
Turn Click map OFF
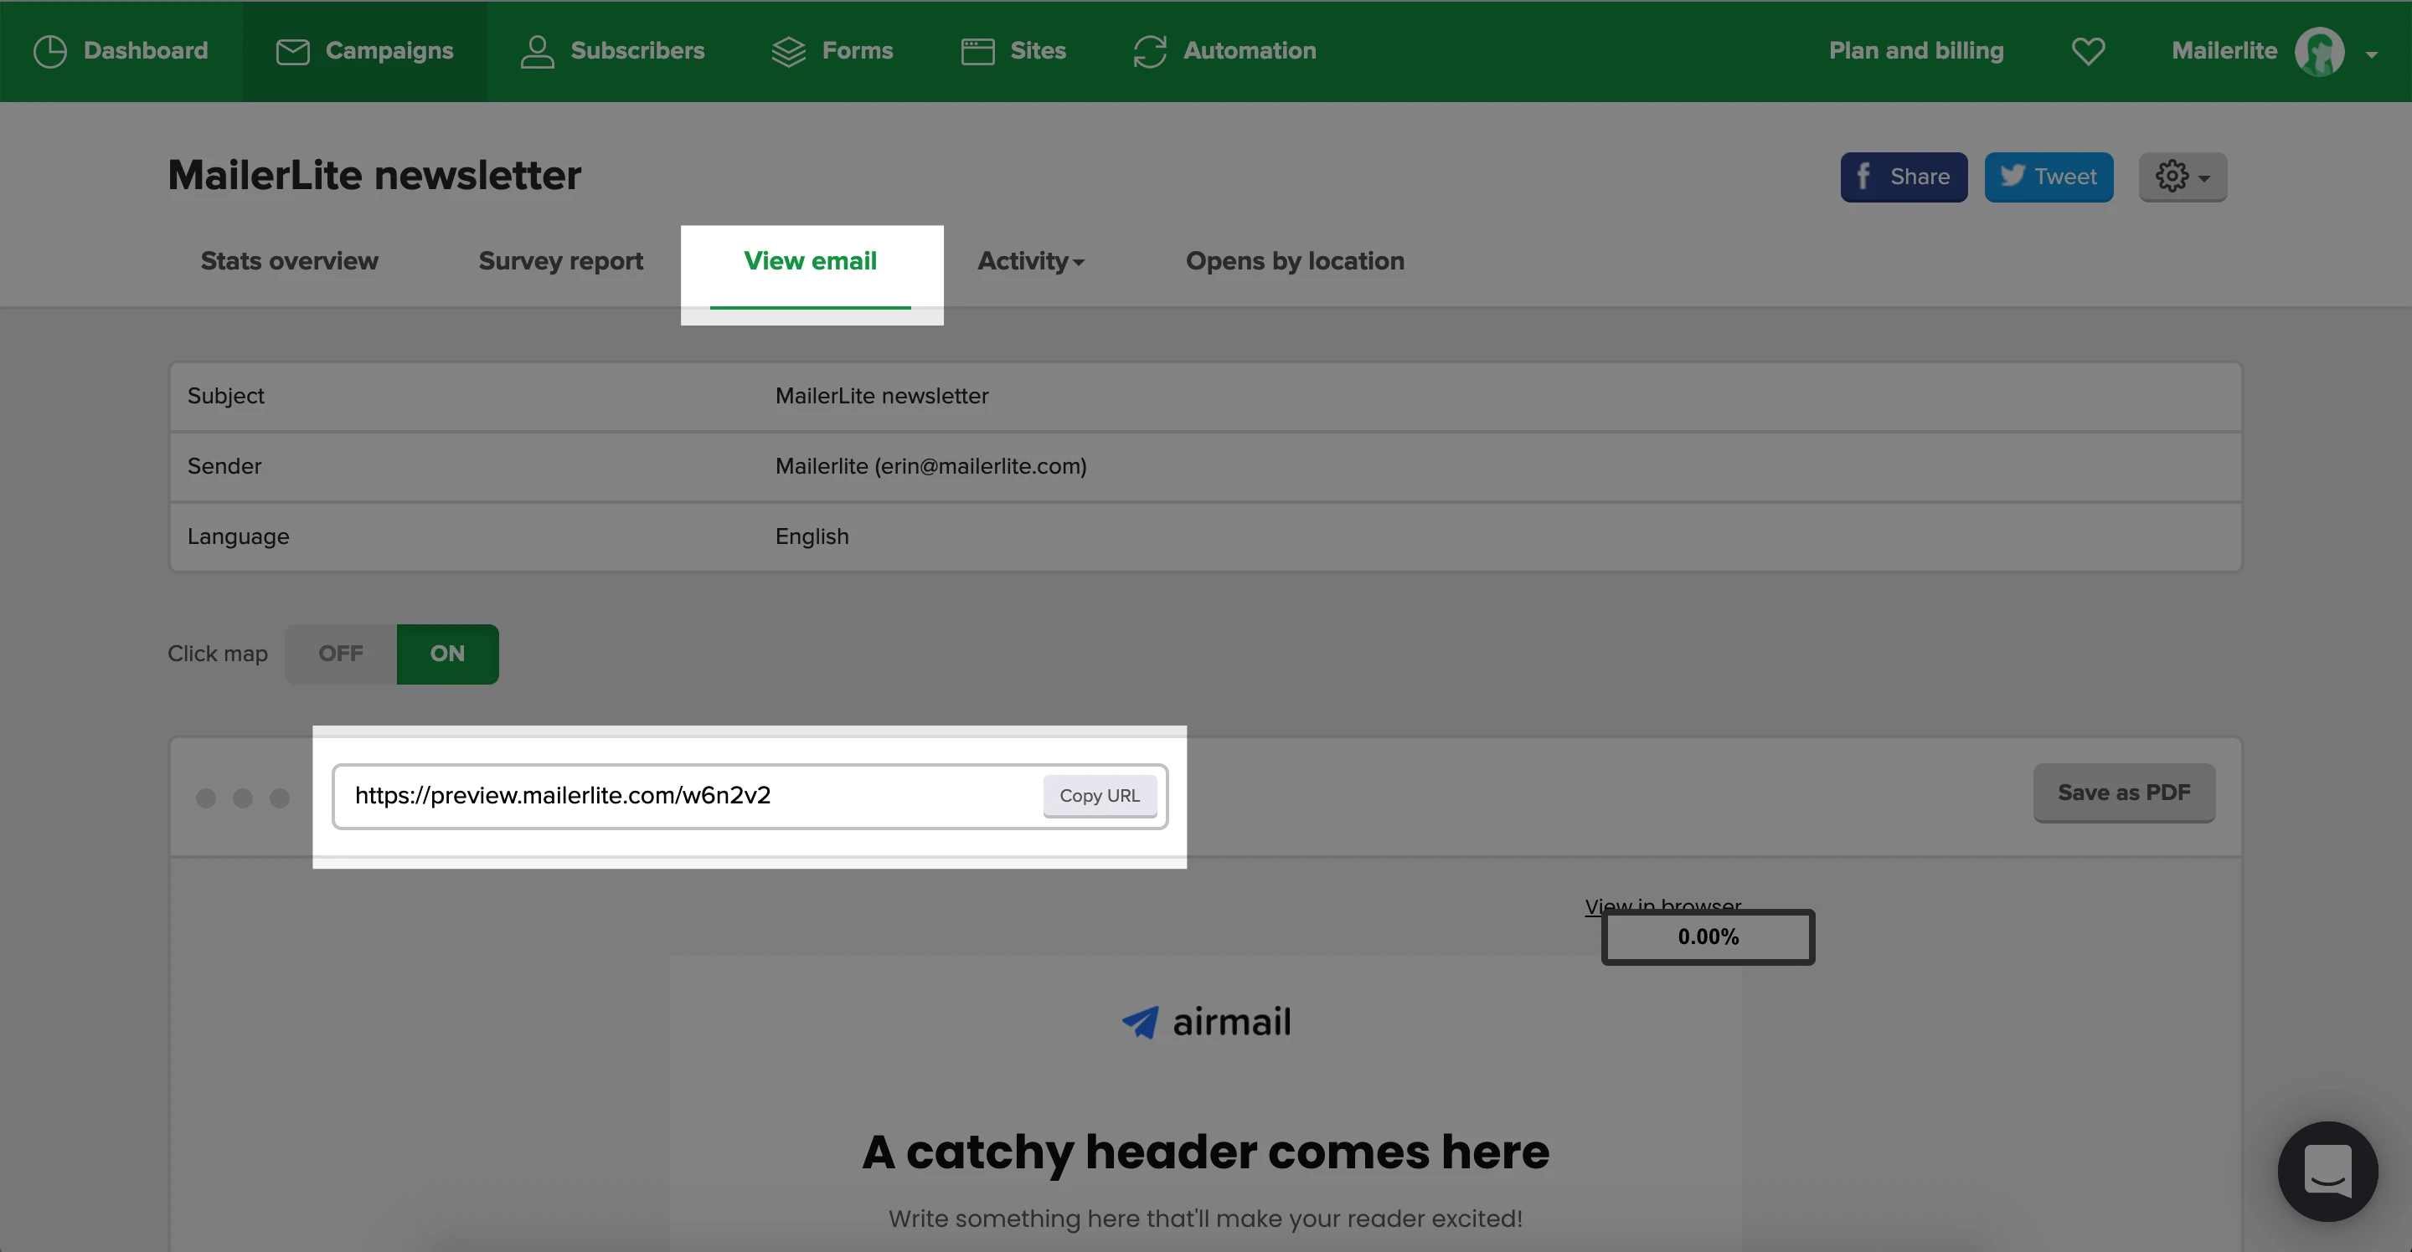click(341, 653)
